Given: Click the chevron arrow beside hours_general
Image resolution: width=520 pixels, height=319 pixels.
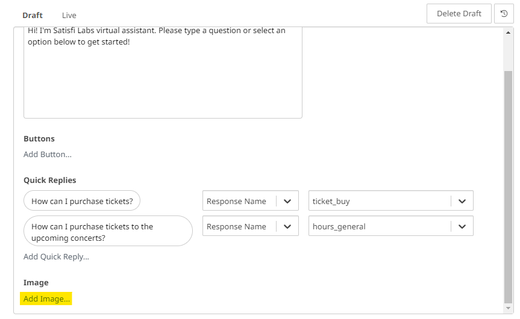Looking at the screenshot, I should 462,227.
